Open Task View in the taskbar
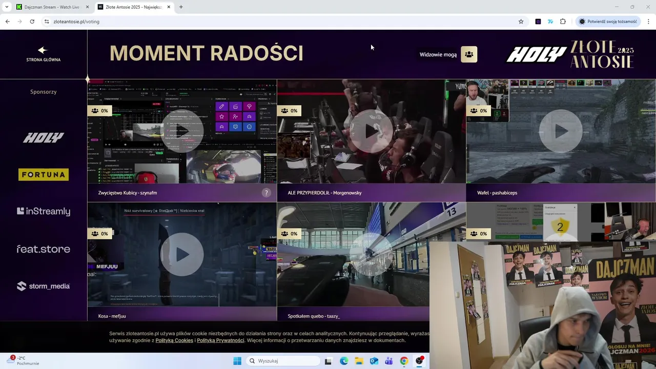The width and height of the screenshot is (656, 369). (328, 361)
